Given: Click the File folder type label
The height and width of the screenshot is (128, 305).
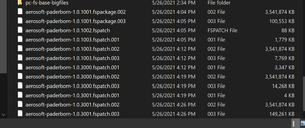Looking at the screenshot, I should point(219,3).
